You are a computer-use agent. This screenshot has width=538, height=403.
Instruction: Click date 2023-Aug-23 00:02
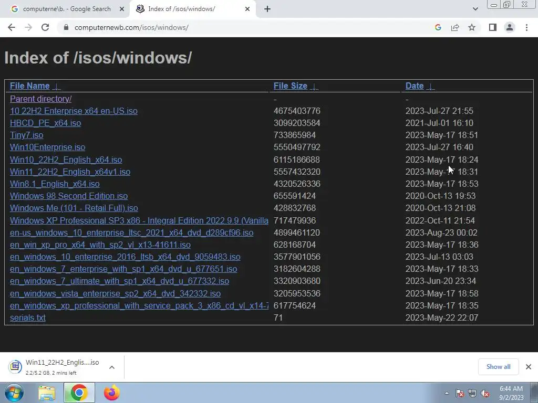tap(441, 232)
